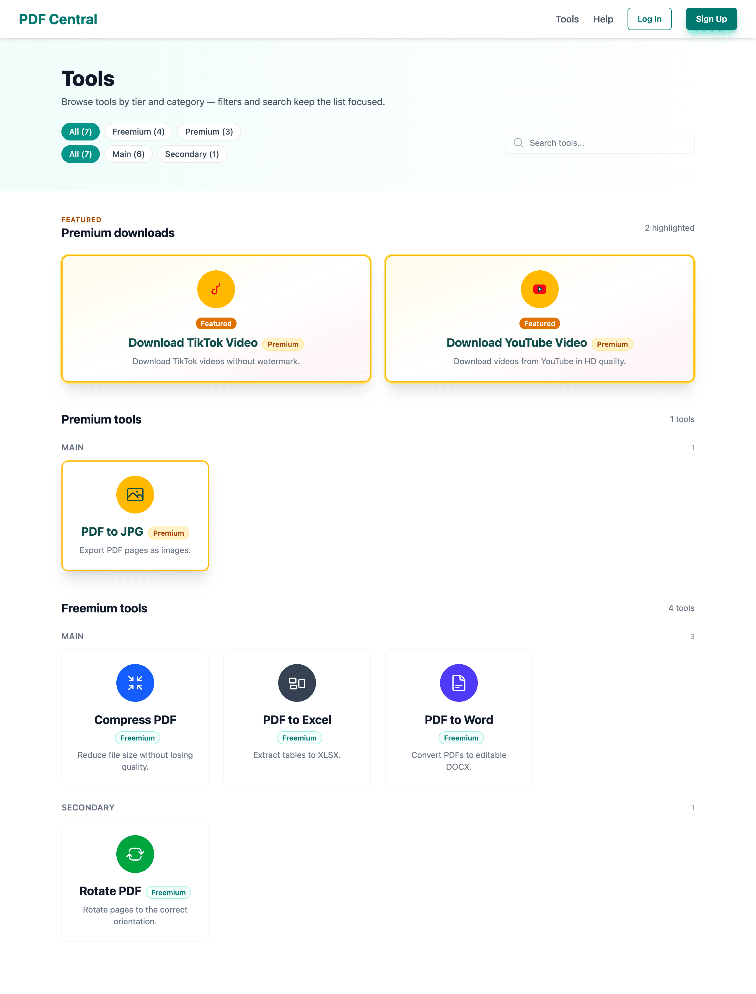Click the magnifying glass in the search bar

518,143
